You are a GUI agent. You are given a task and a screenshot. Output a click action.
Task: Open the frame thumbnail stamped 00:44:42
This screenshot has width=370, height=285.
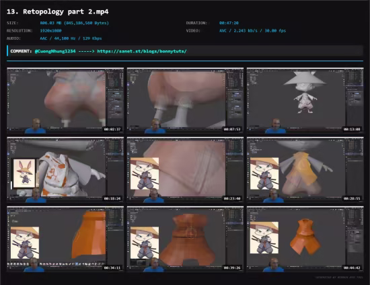pyautogui.click(x=305, y=239)
